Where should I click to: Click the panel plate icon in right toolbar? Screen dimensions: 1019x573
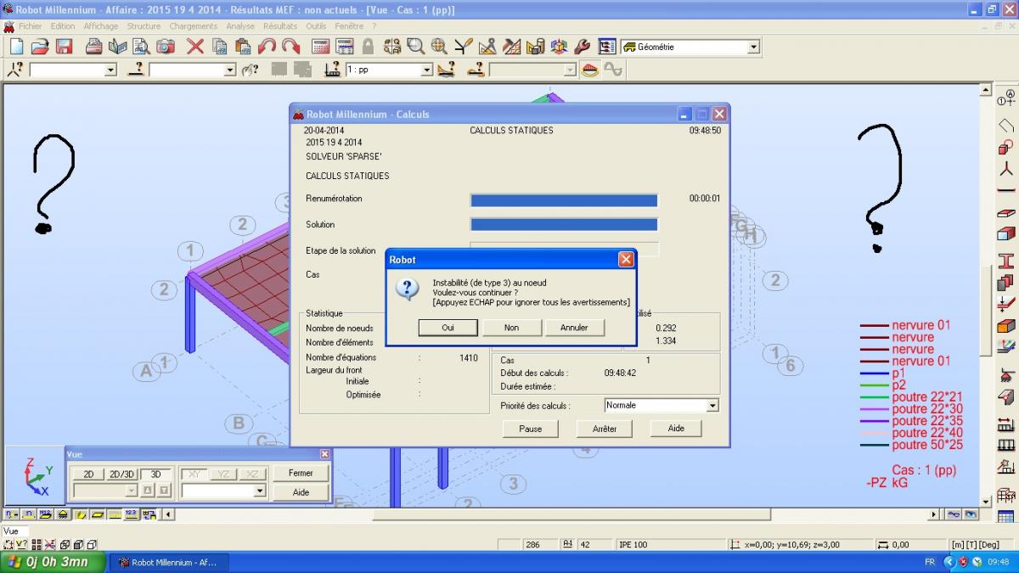click(x=1005, y=212)
